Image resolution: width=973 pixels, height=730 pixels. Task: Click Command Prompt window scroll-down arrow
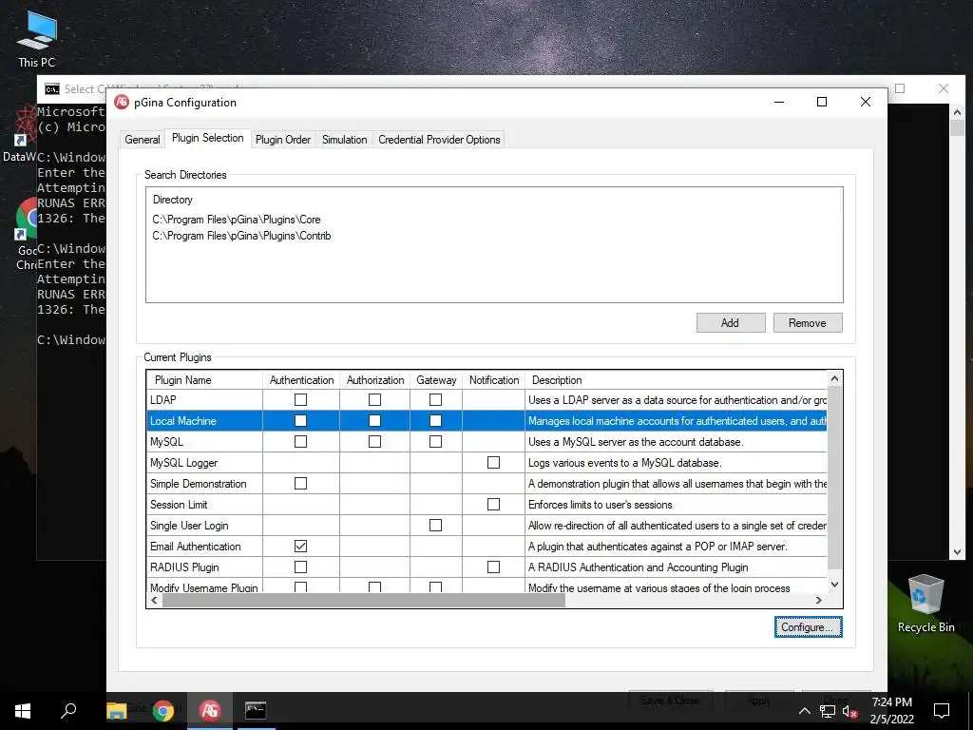click(x=957, y=552)
